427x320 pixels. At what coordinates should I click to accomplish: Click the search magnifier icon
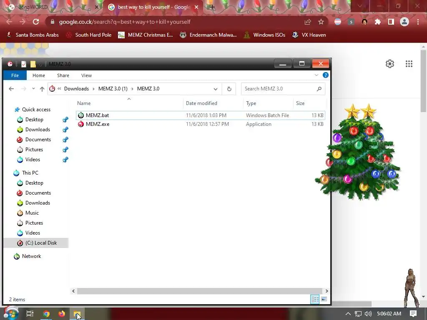319,89
